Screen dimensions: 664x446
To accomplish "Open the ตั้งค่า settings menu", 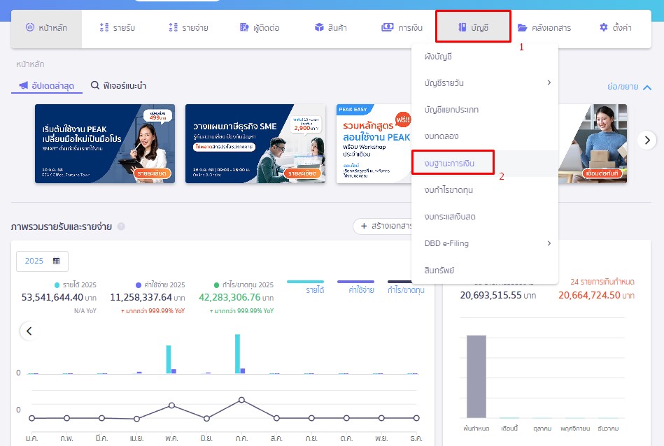I will point(615,28).
